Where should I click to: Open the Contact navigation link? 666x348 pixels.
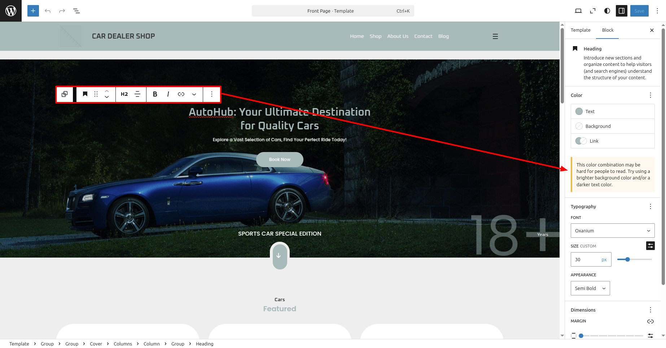point(423,36)
